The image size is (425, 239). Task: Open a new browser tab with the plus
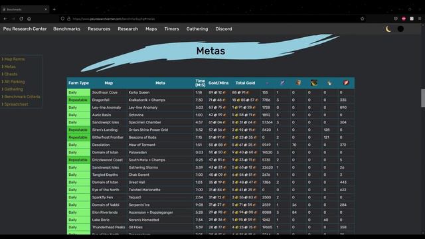click(54, 9)
